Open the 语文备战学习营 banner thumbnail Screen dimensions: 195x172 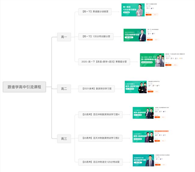[x=143, y=160]
